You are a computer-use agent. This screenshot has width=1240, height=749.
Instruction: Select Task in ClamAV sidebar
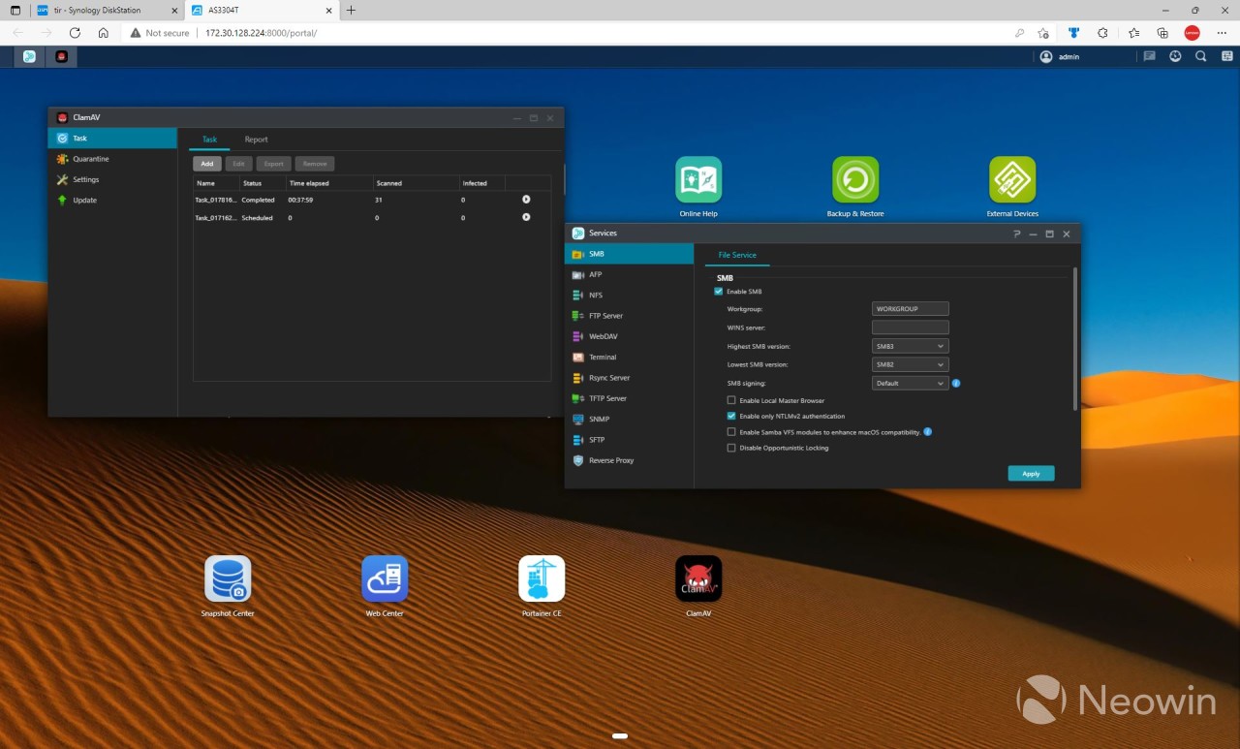coord(112,139)
